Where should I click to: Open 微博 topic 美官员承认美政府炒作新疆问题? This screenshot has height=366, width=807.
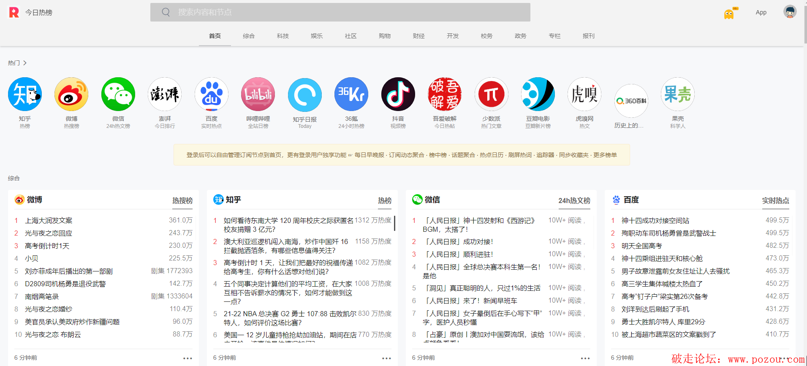(x=72, y=322)
